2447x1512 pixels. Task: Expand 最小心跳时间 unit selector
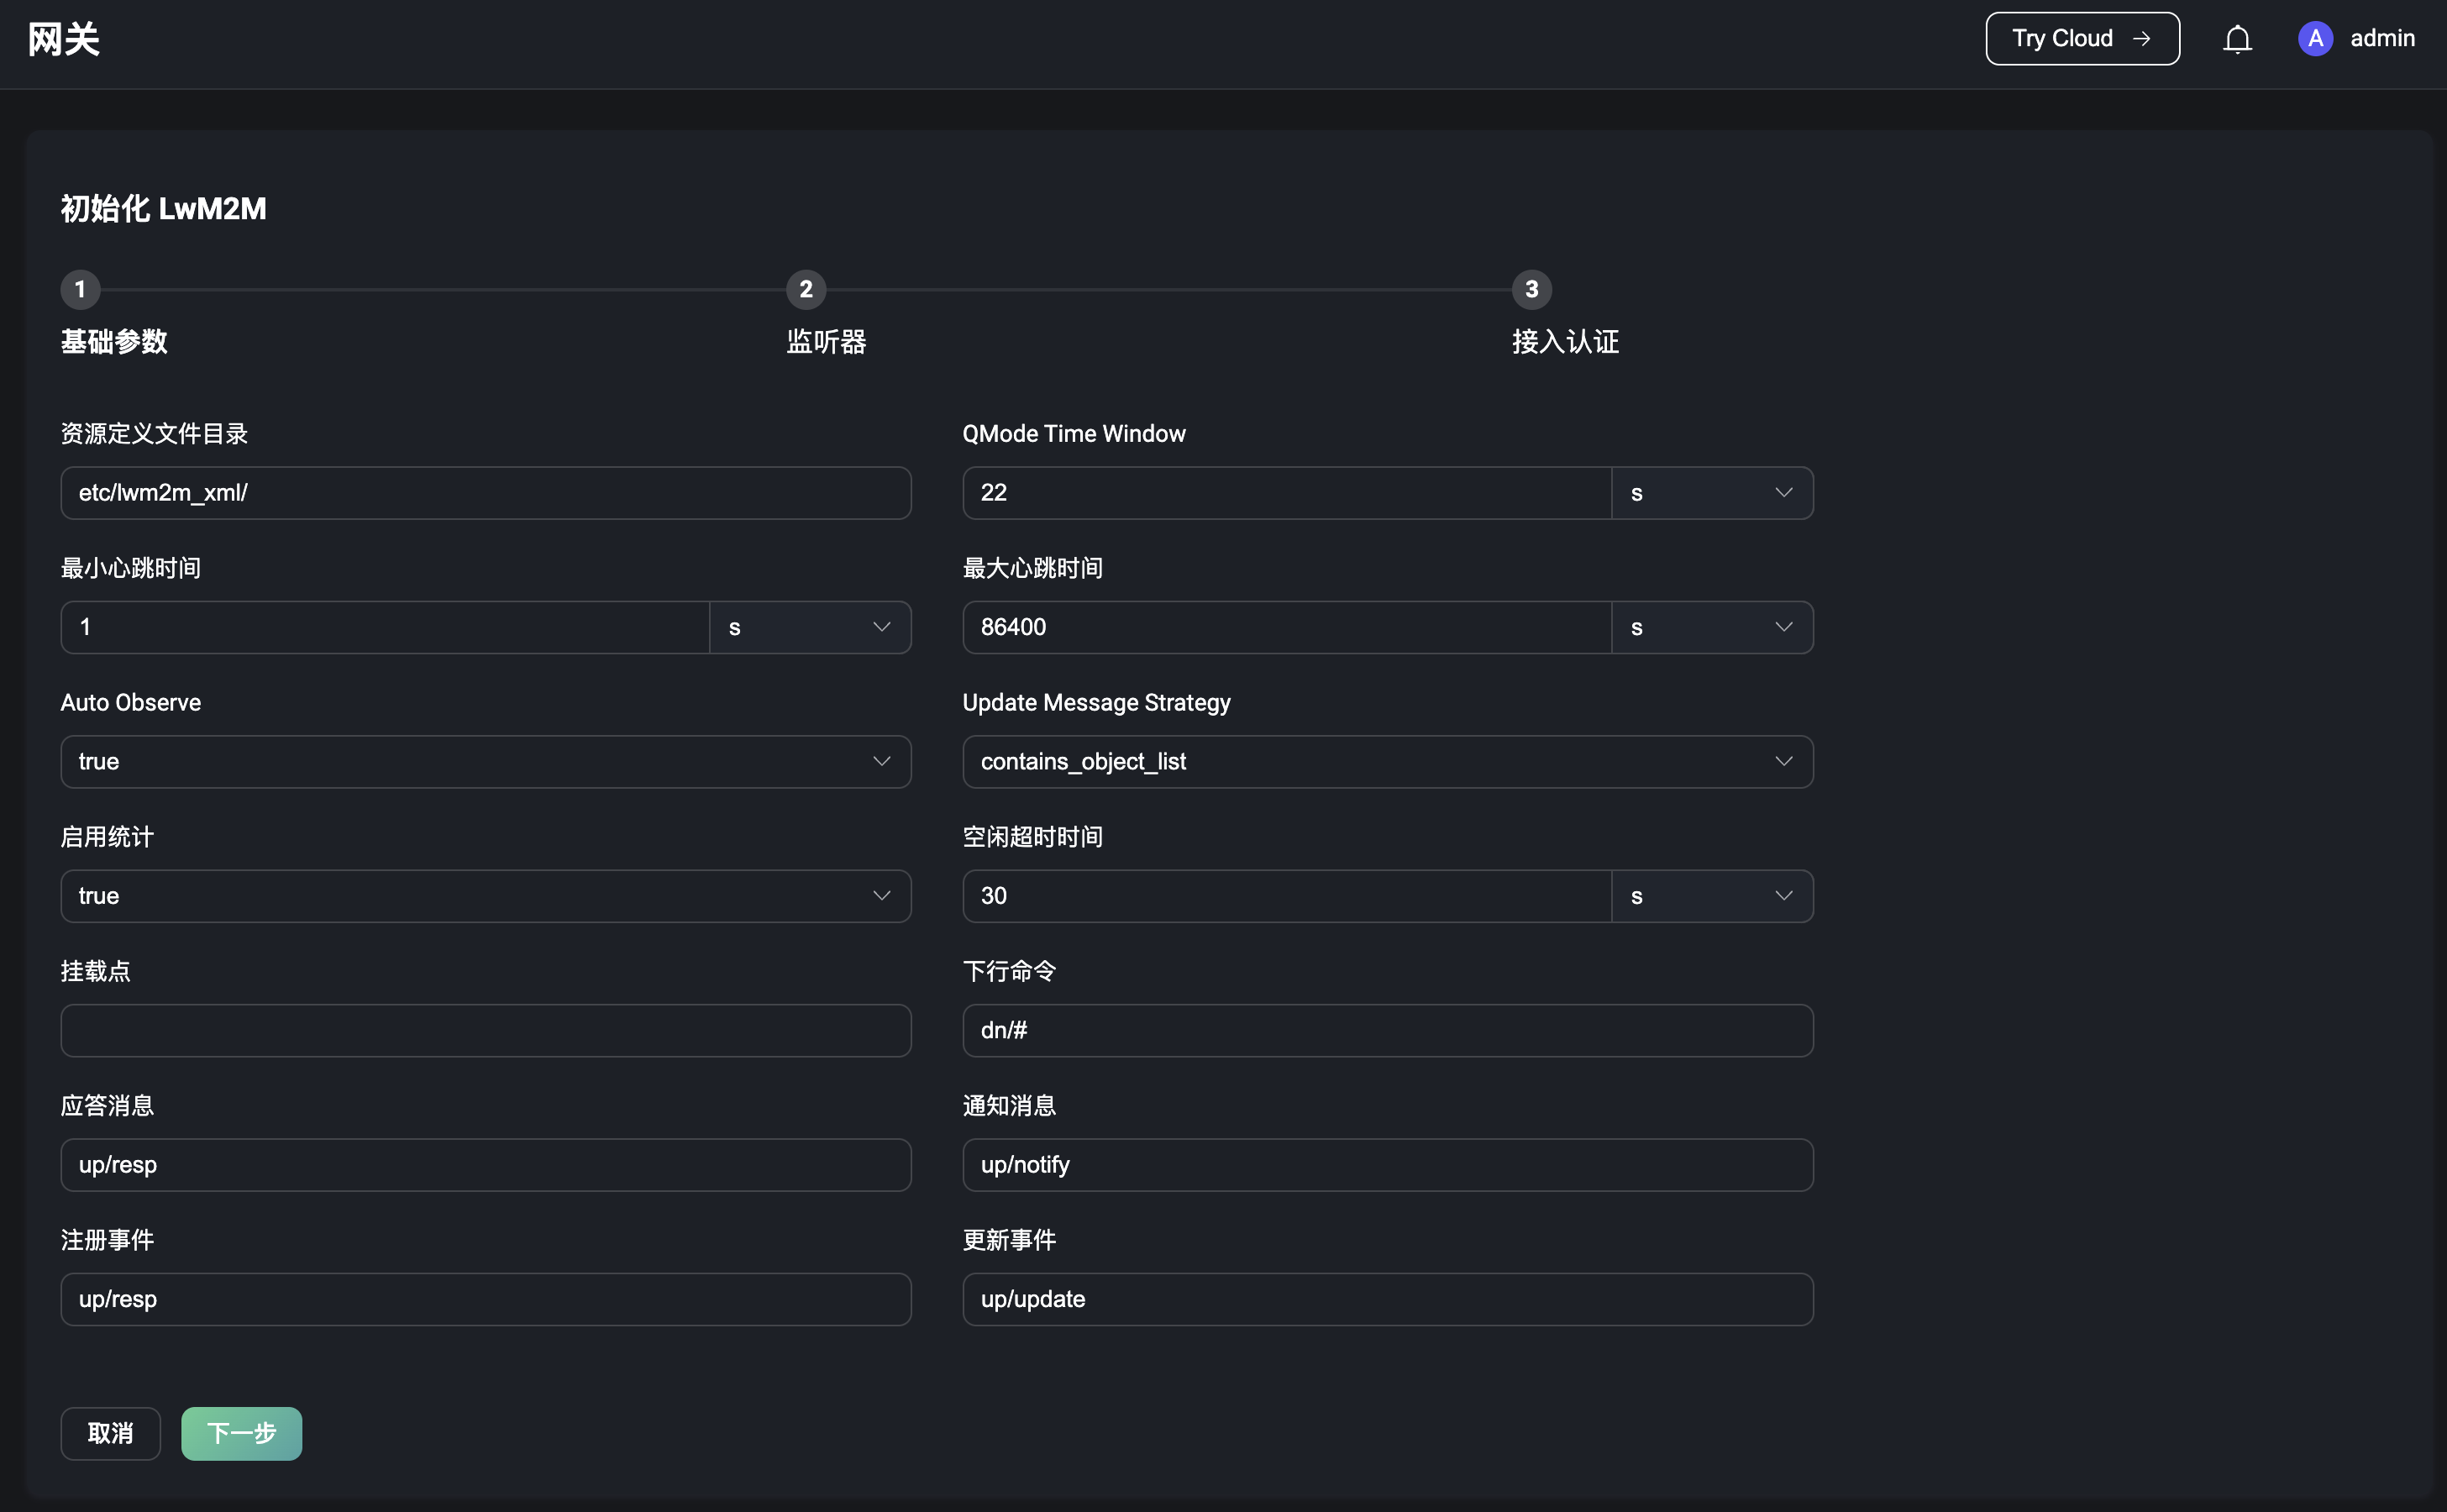(811, 627)
